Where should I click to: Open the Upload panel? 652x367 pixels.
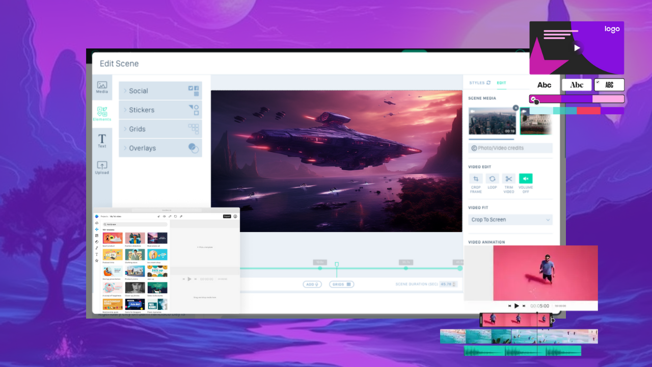coord(102,168)
